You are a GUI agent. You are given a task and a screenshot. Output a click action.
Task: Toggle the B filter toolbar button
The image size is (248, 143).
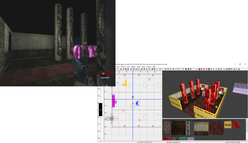pos(229,69)
